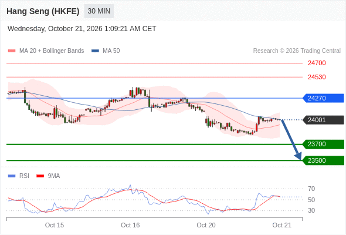
Task: Click the 24530 resistance level label
Action: tap(317, 77)
